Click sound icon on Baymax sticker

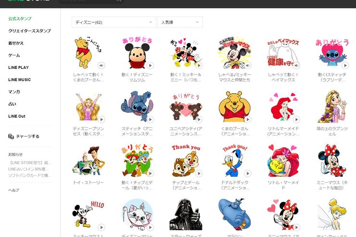tap(296, 65)
